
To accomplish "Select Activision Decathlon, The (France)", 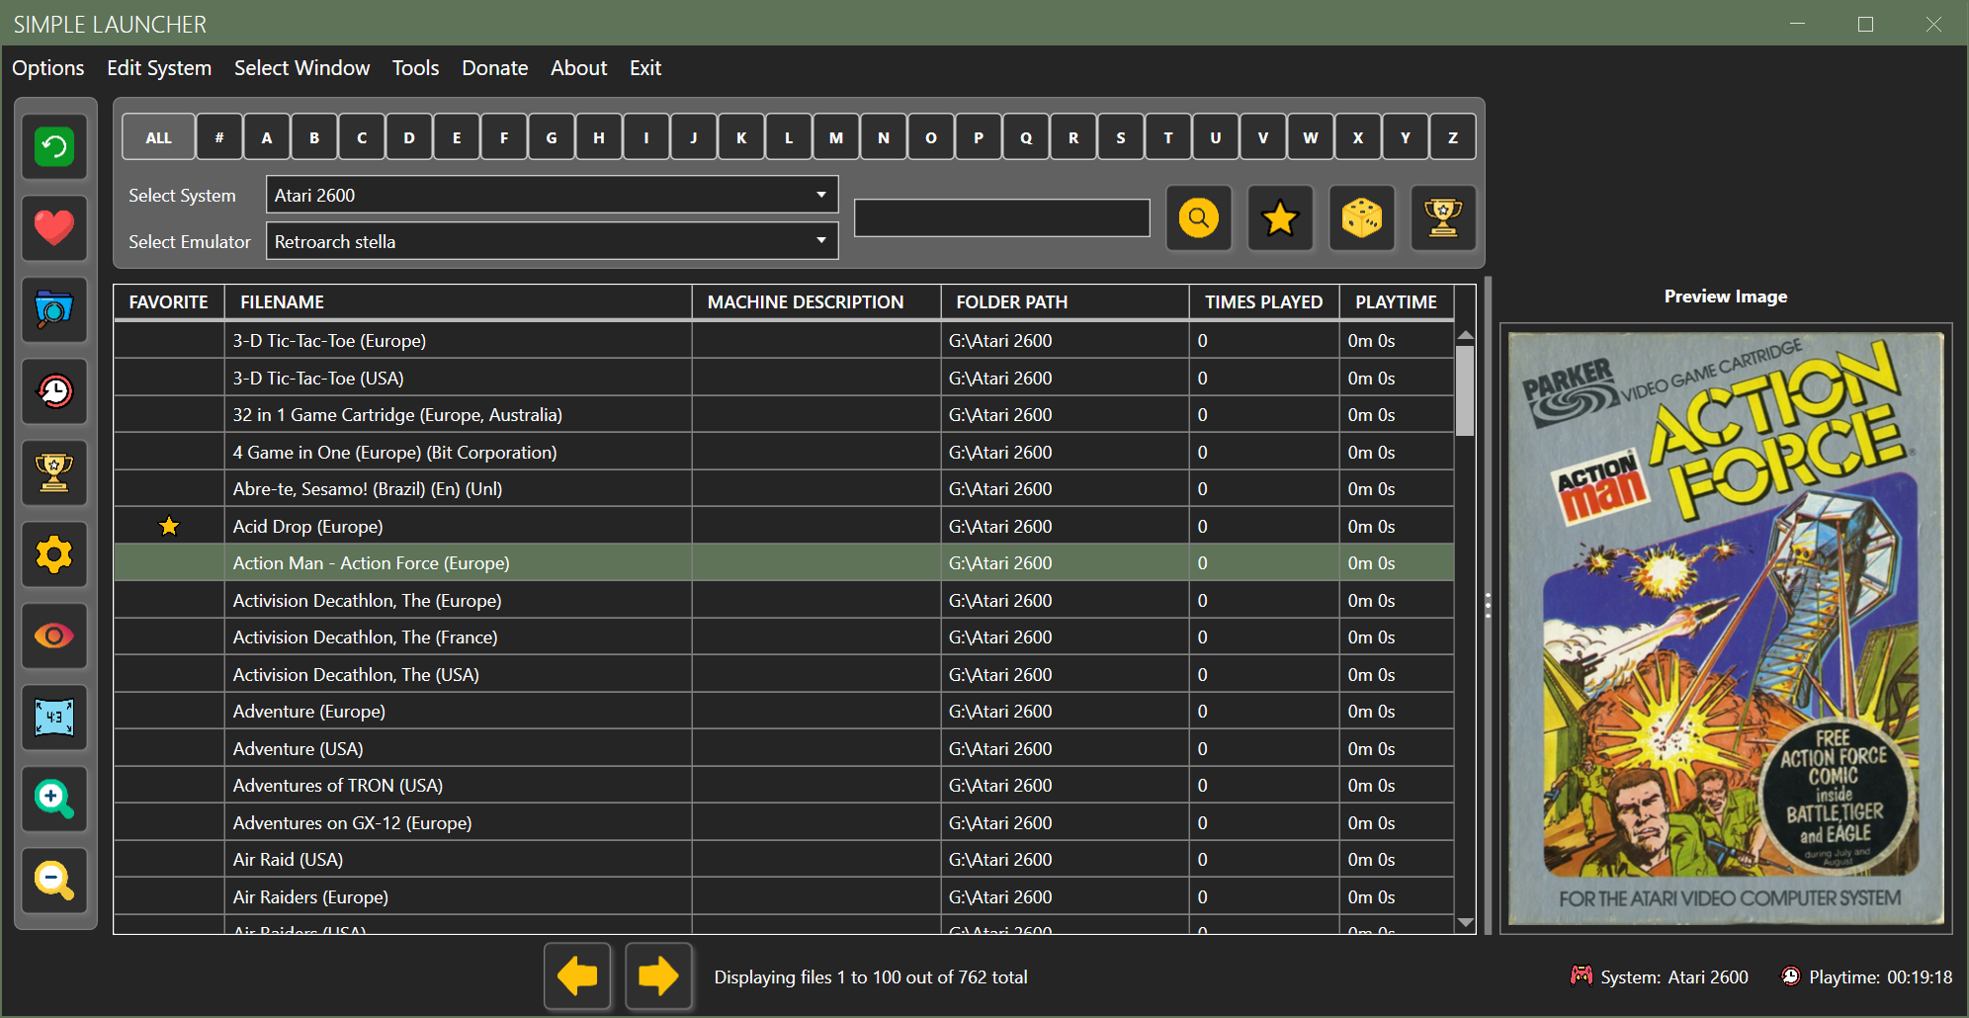I will (784, 636).
